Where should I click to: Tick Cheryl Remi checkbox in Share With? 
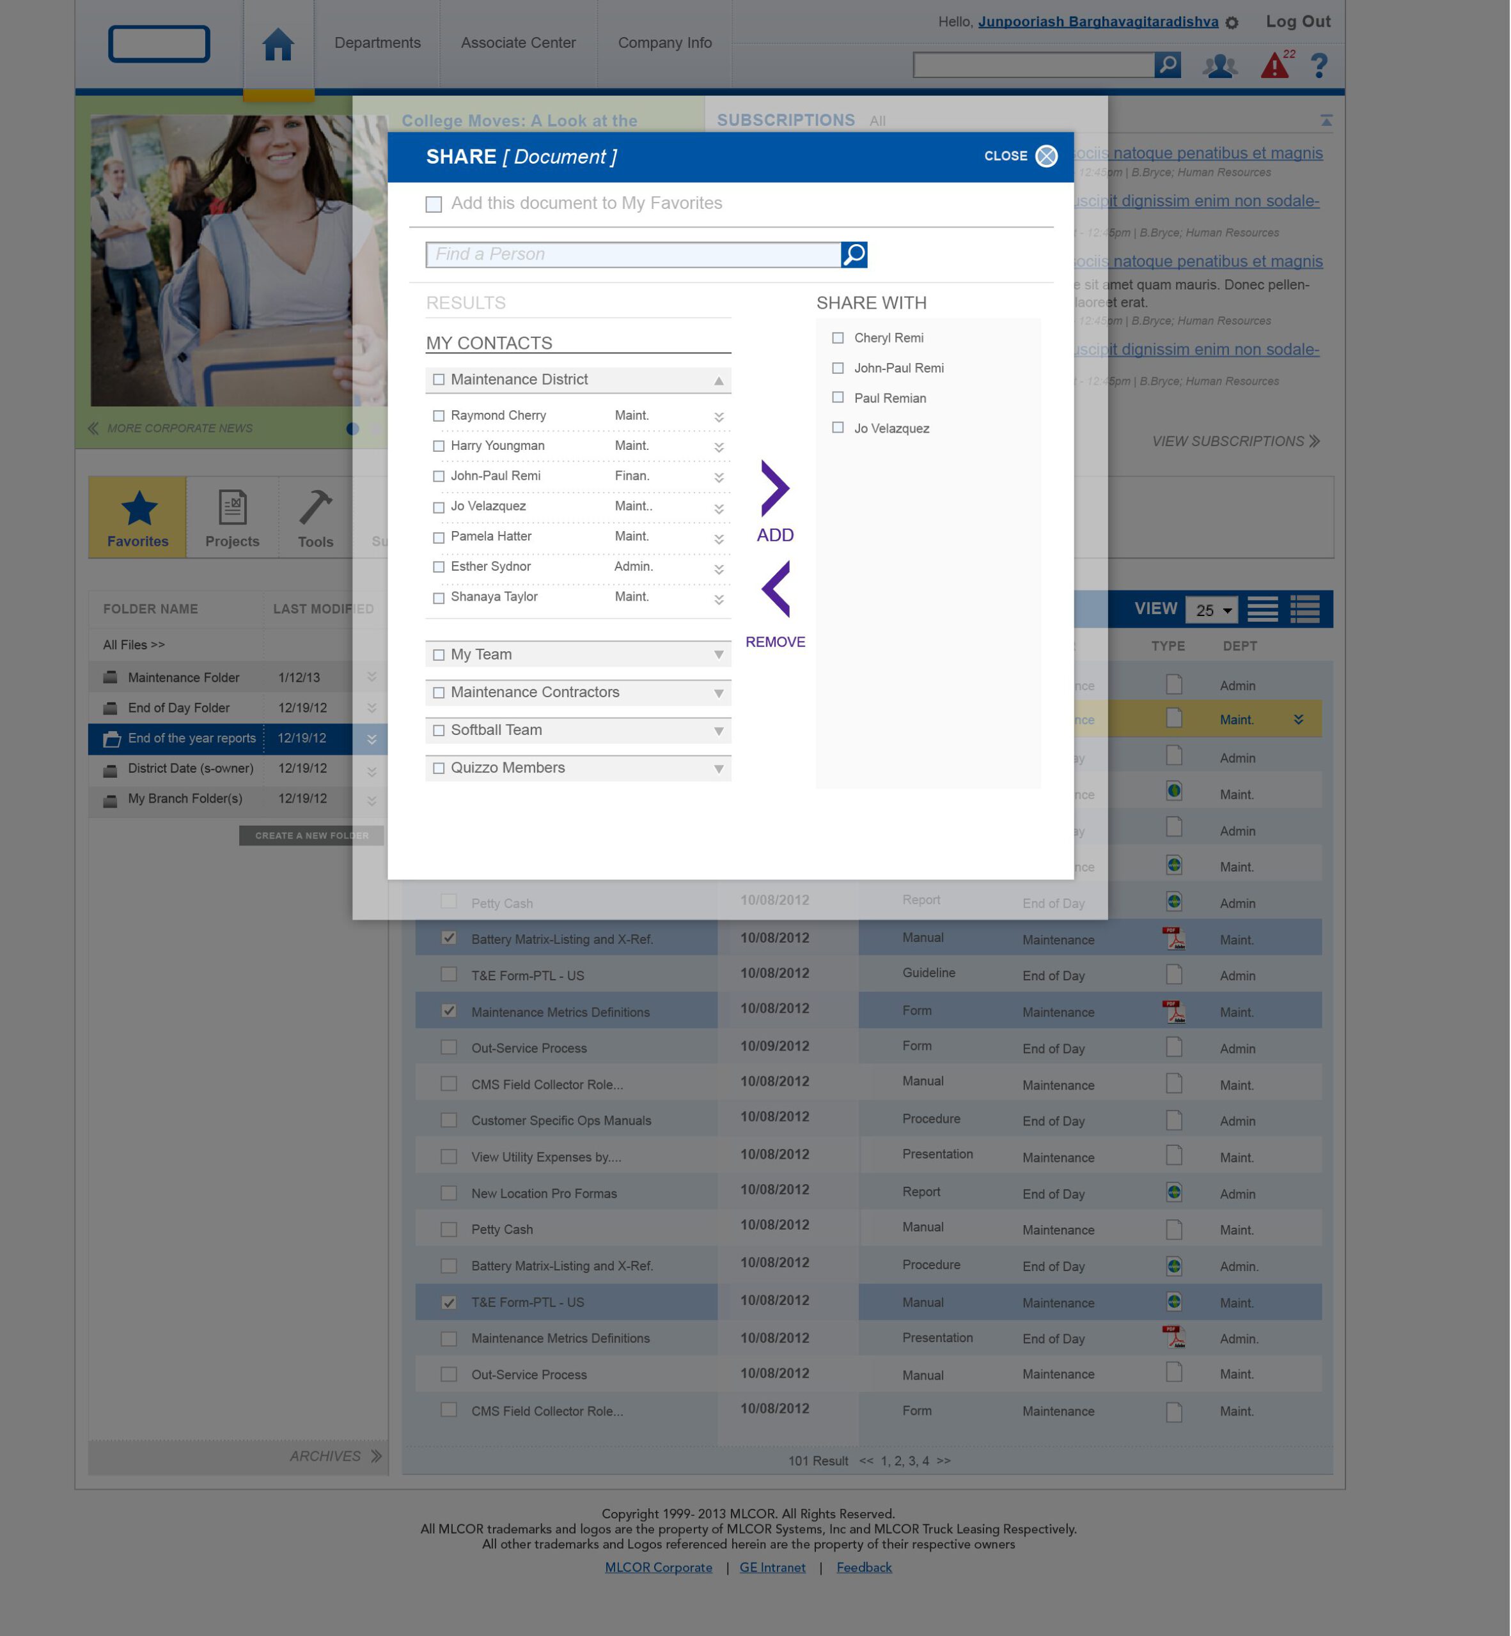pyautogui.click(x=837, y=337)
